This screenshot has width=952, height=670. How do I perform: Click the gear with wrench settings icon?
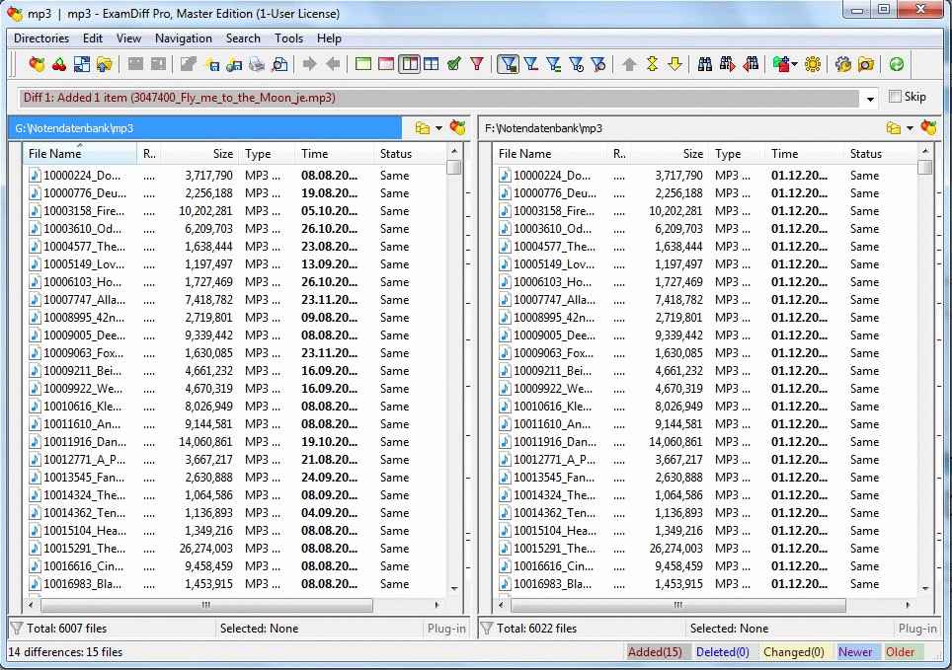click(843, 64)
